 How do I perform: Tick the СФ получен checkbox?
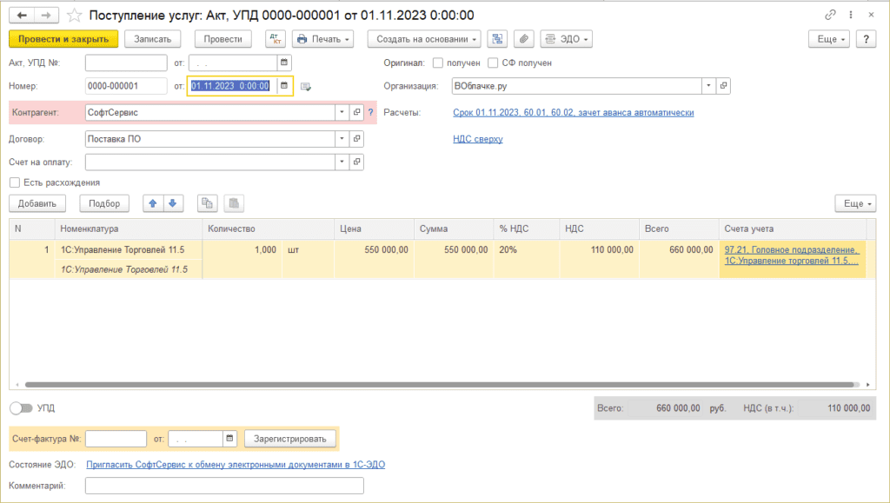(x=494, y=63)
